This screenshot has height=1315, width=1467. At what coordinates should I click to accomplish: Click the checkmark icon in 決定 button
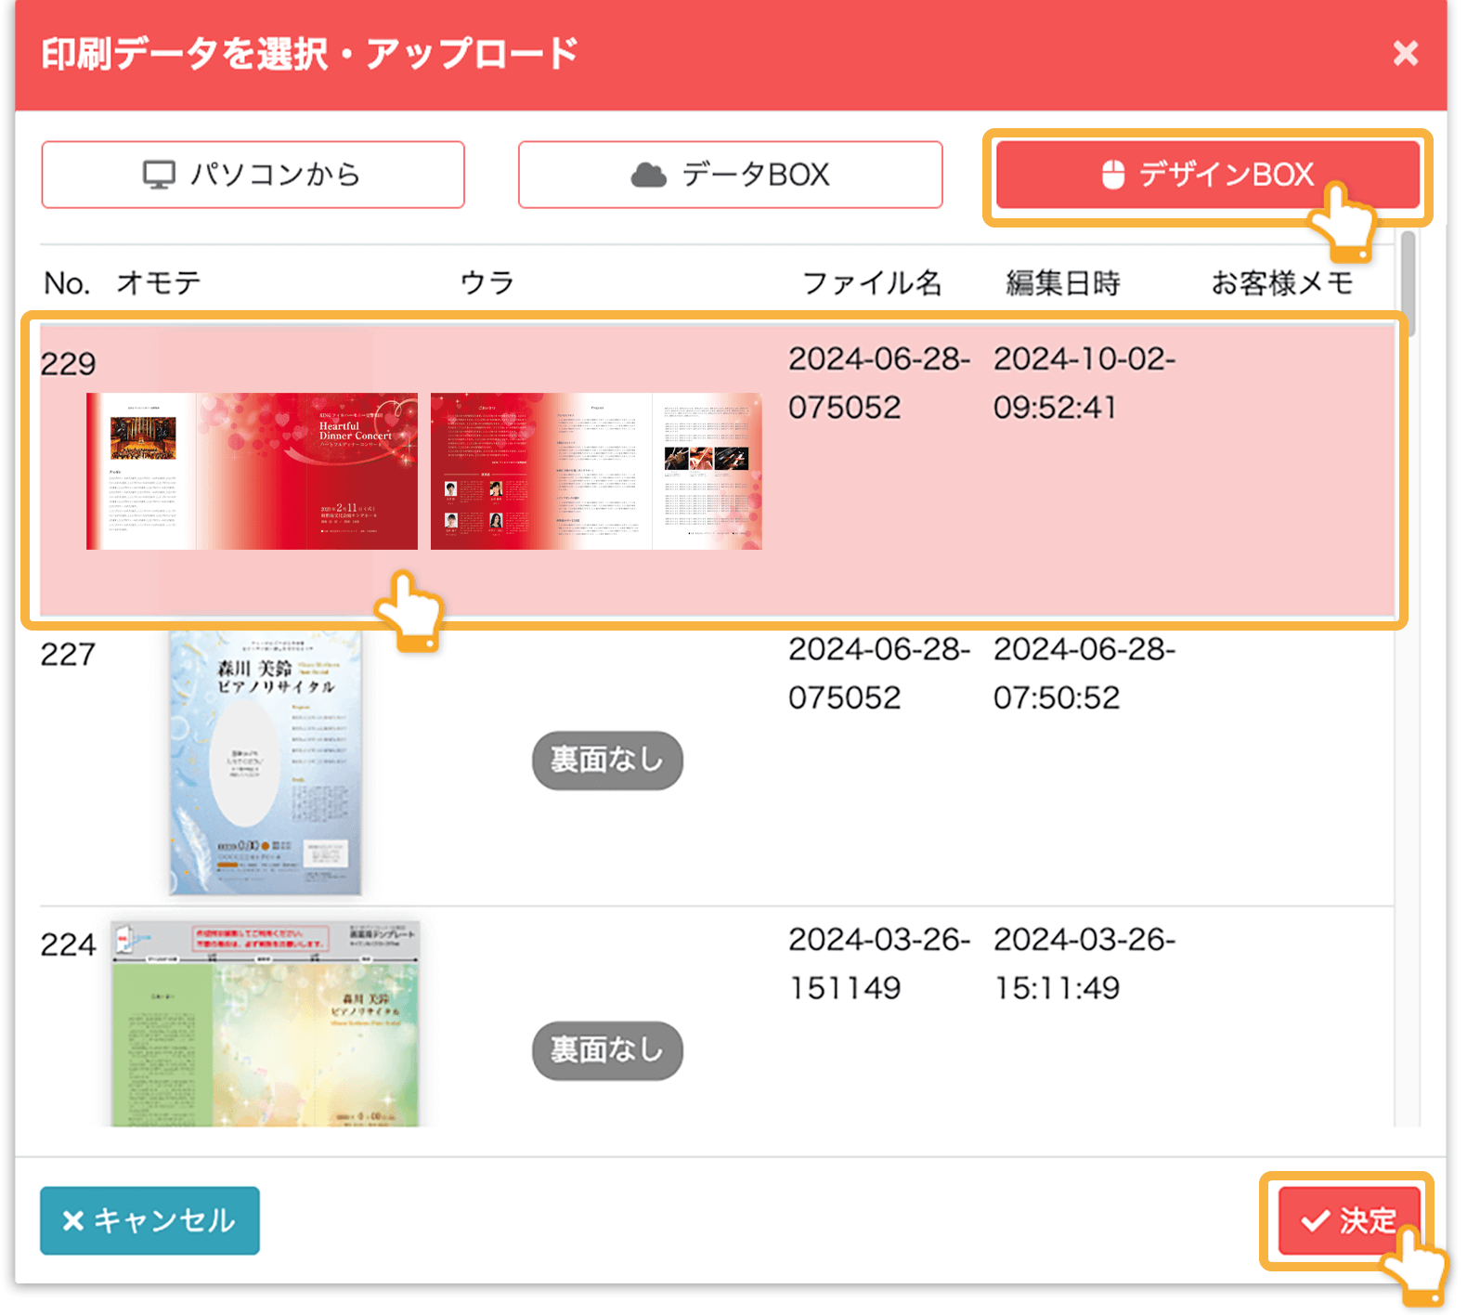1315,1220
